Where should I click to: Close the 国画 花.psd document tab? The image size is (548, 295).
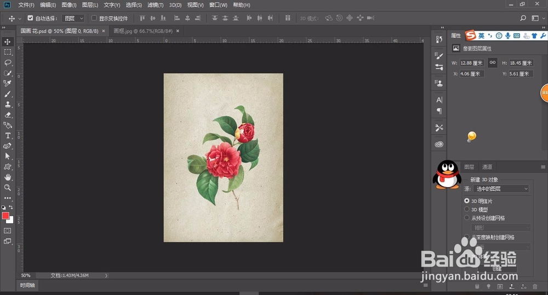[104, 31]
